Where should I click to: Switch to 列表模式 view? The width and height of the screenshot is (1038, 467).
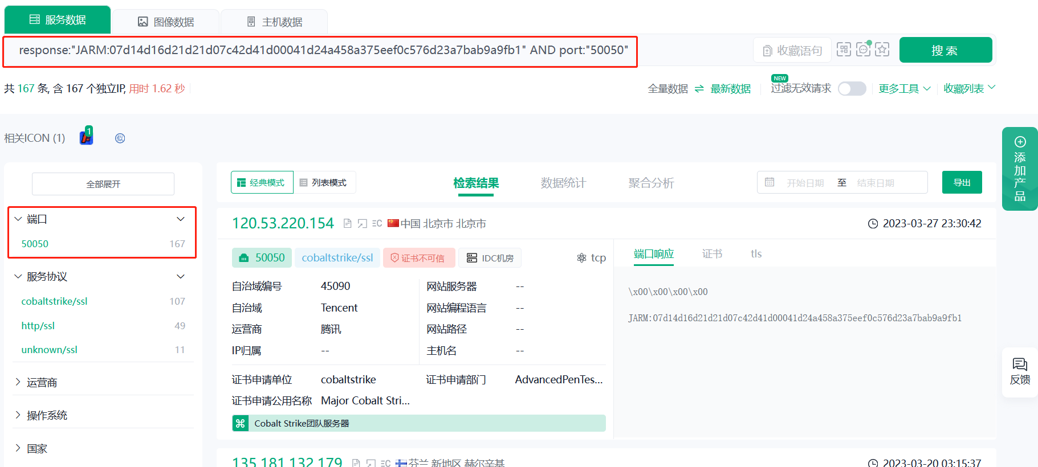point(324,183)
